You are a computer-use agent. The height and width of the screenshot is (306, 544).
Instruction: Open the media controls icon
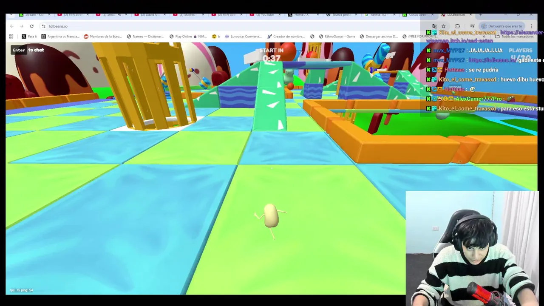(x=472, y=26)
